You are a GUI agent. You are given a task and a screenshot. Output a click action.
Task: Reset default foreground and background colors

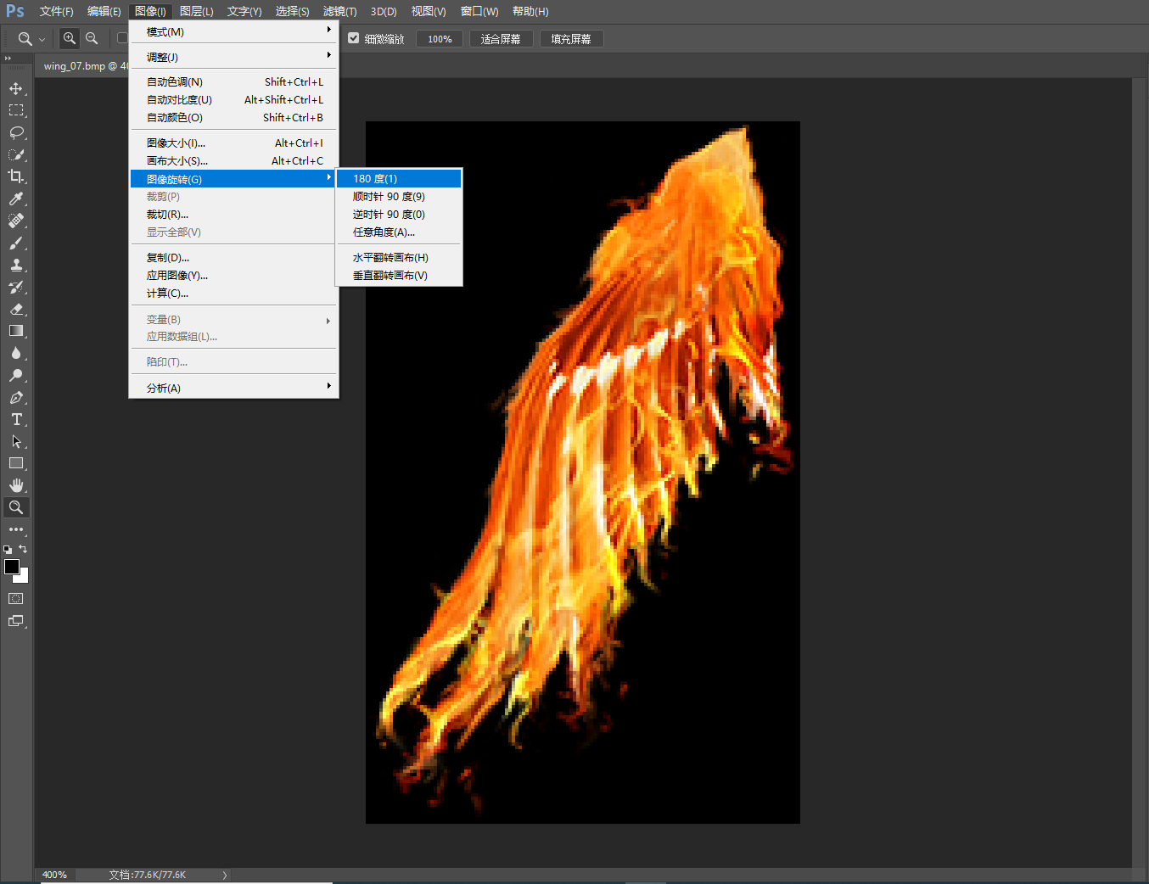point(8,550)
